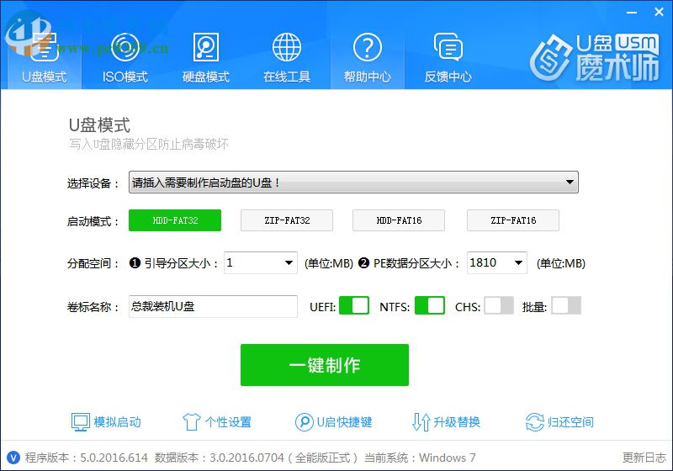Toggle the UEFI switch
Image resolution: width=673 pixels, height=471 pixels.
tap(354, 305)
